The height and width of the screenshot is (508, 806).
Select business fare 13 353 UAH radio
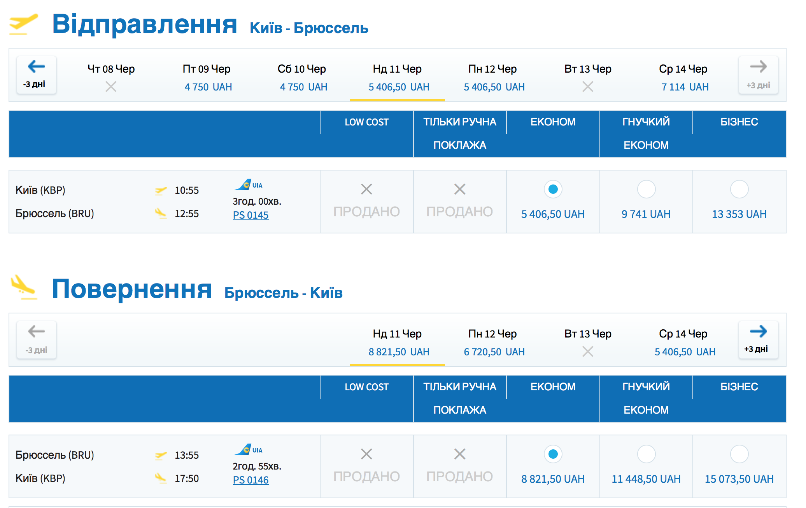[x=739, y=190]
